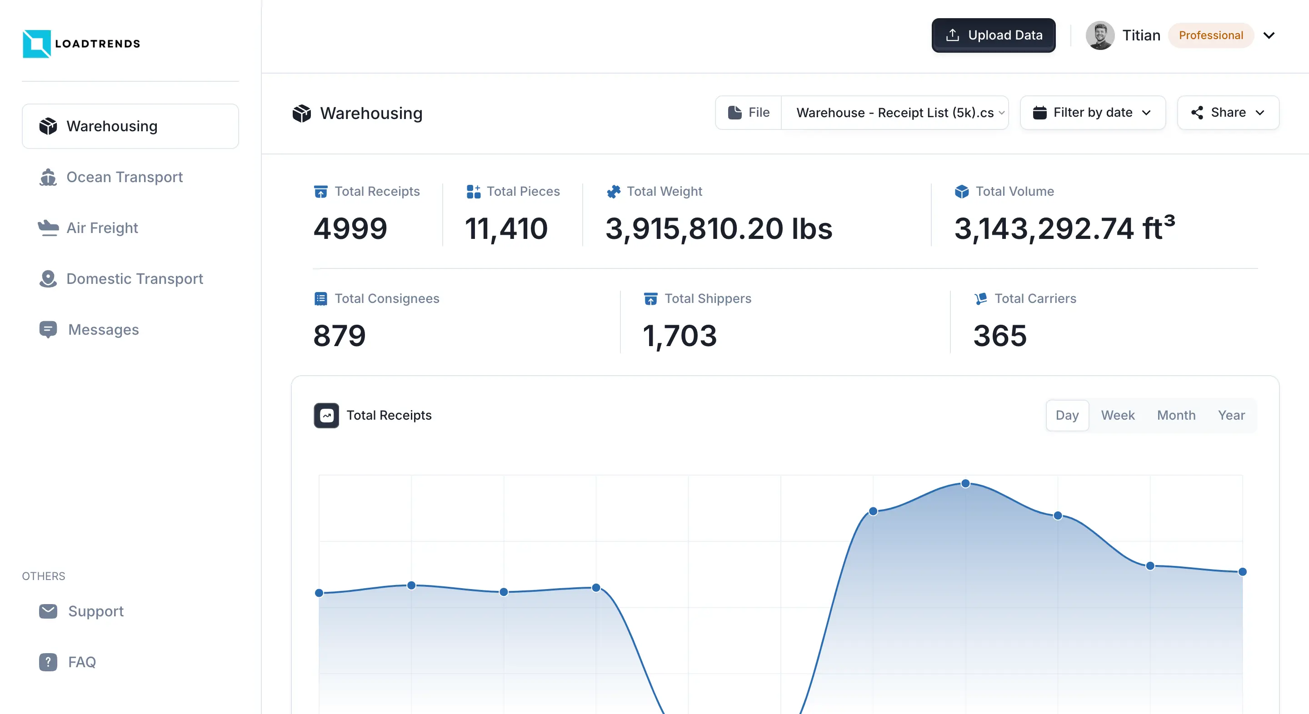Click the OTHERS section heading
The height and width of the screenshot is (714, 1309).
44,576
